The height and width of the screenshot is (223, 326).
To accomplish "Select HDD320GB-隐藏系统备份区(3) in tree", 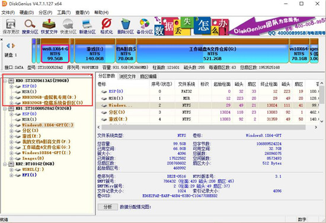I will pyautogui.click(x=52, y=103).
